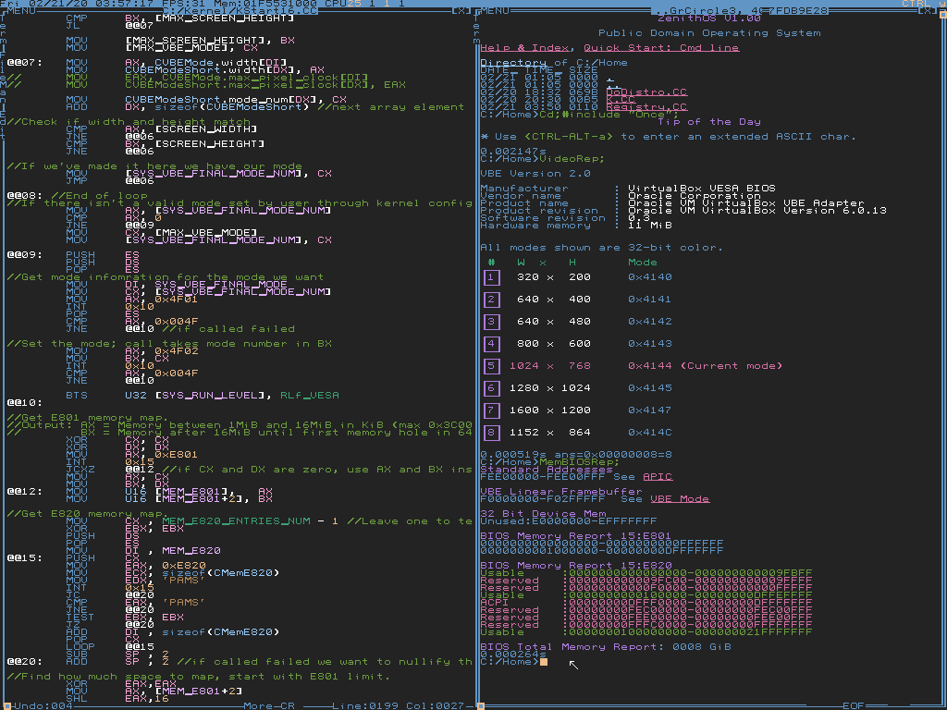Open MENU of the right terminal window
The image size is (947, 710).
(495, 11)
